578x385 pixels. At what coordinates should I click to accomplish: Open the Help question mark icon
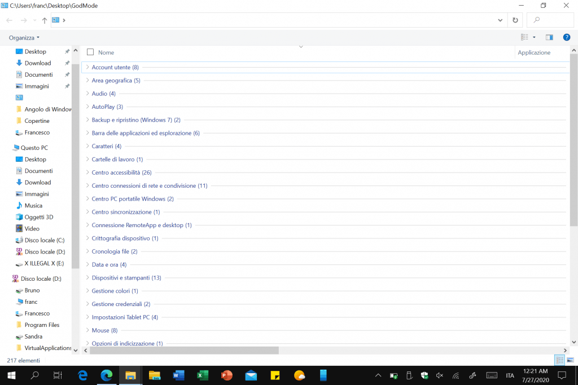(567, 37)
